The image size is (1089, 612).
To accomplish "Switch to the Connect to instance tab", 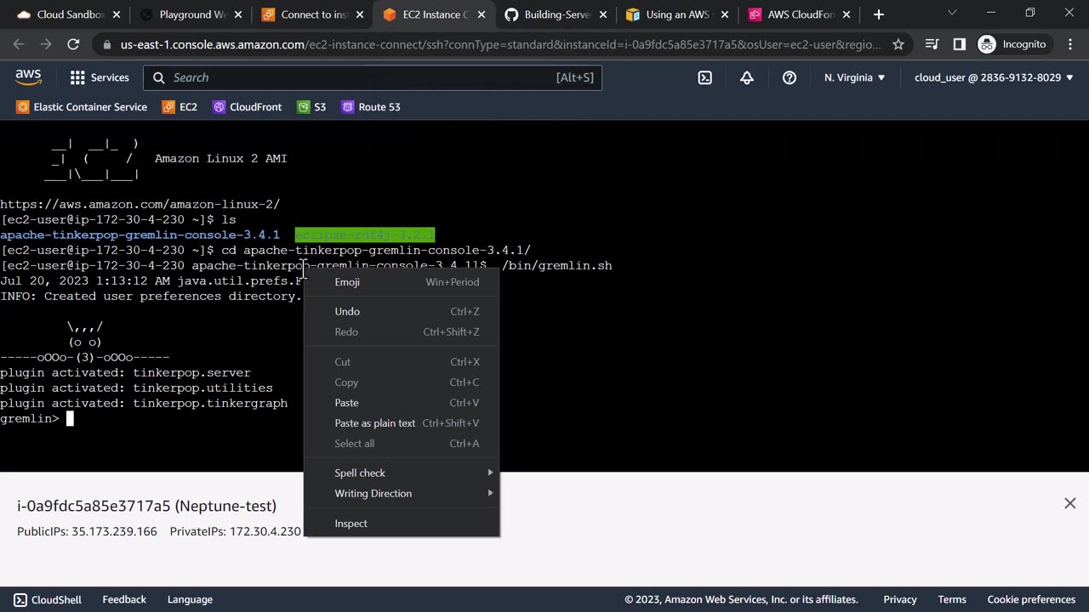I will (311, 14).
